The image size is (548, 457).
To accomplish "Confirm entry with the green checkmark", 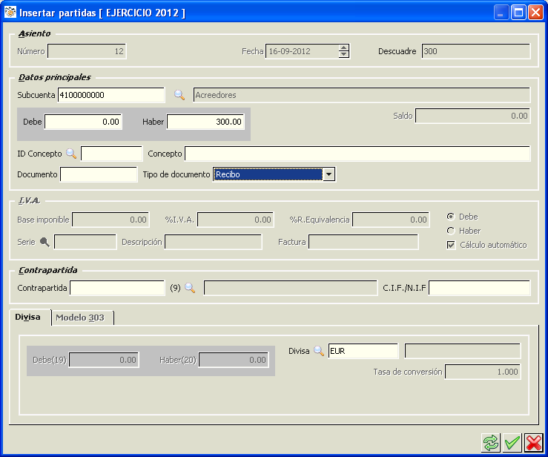I will click(512, 443).
